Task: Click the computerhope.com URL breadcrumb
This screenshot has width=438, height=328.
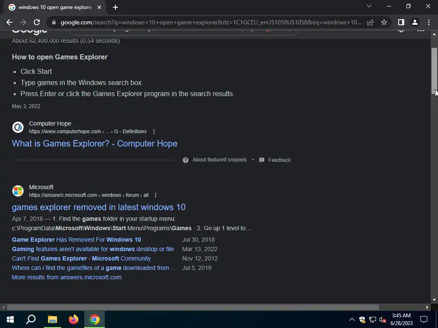Action: (88, 132)
